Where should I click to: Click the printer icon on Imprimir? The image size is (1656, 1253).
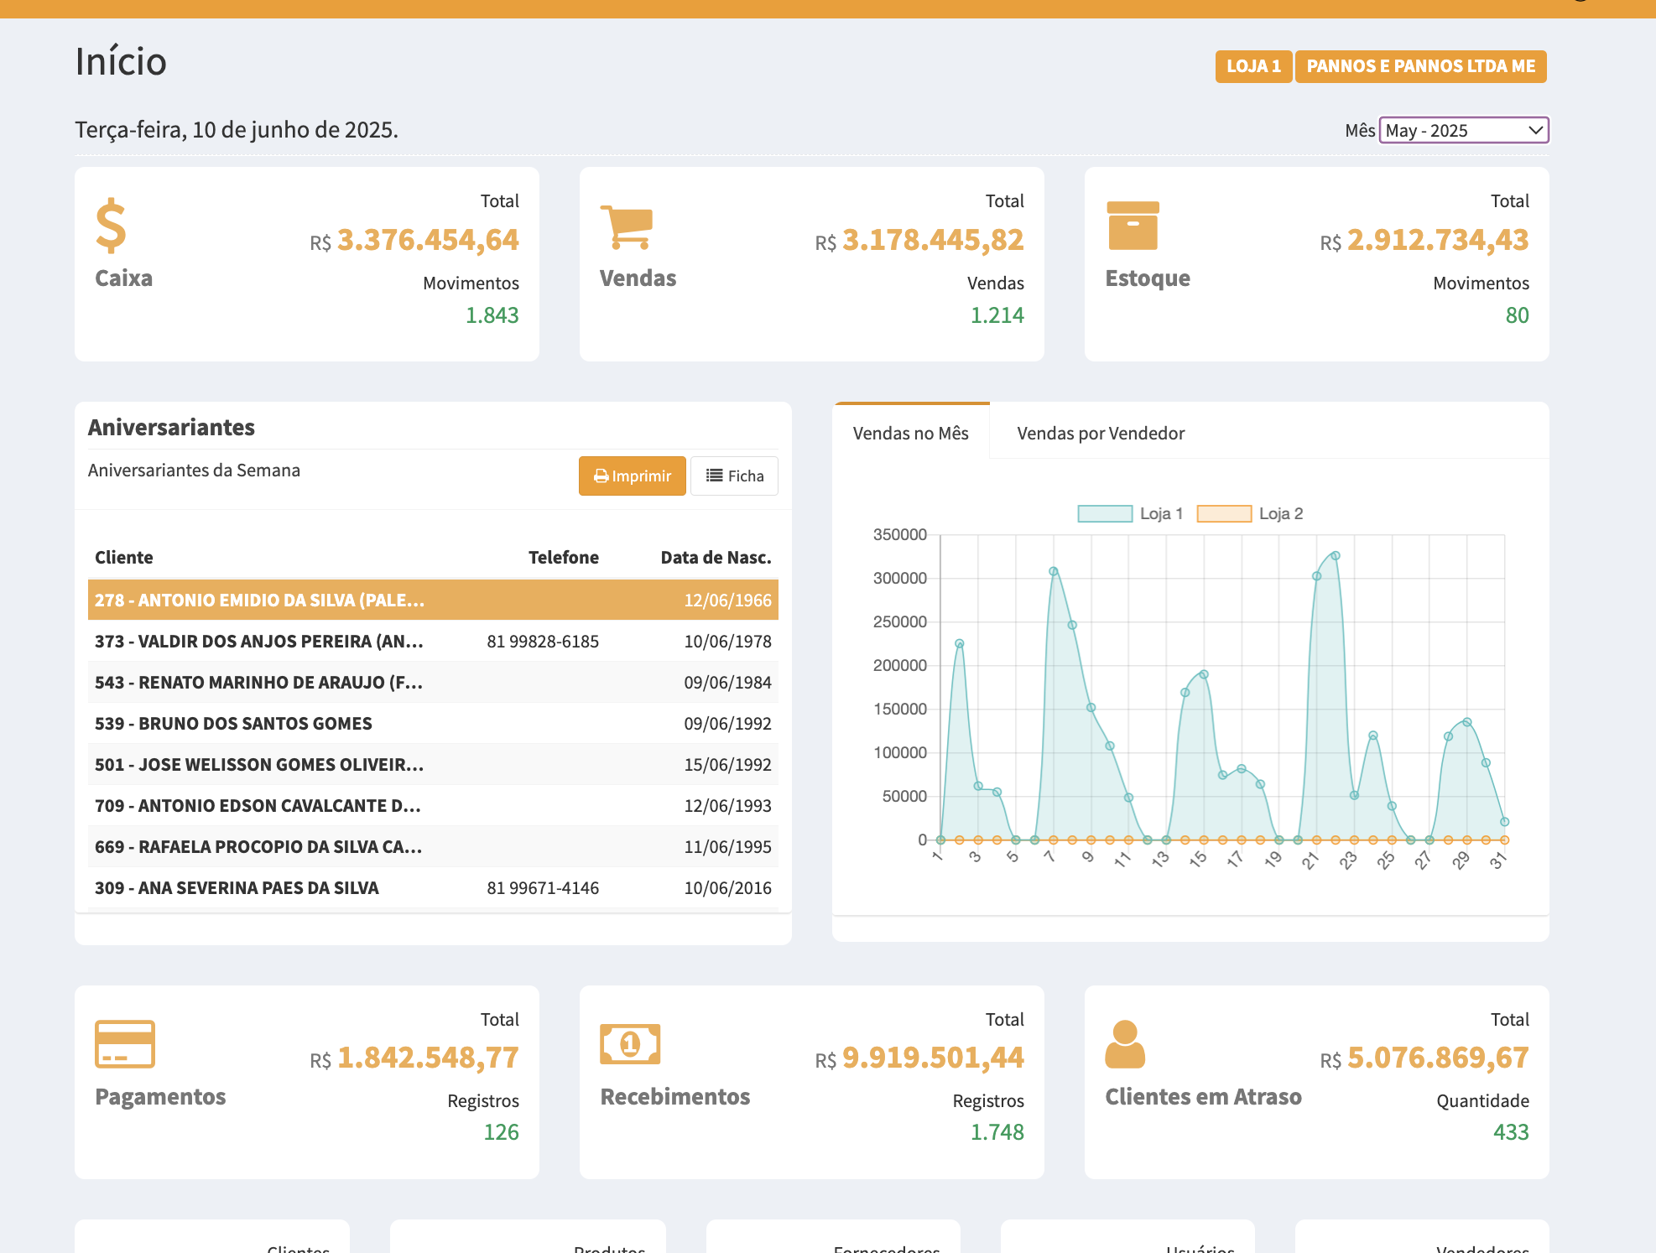601,476
